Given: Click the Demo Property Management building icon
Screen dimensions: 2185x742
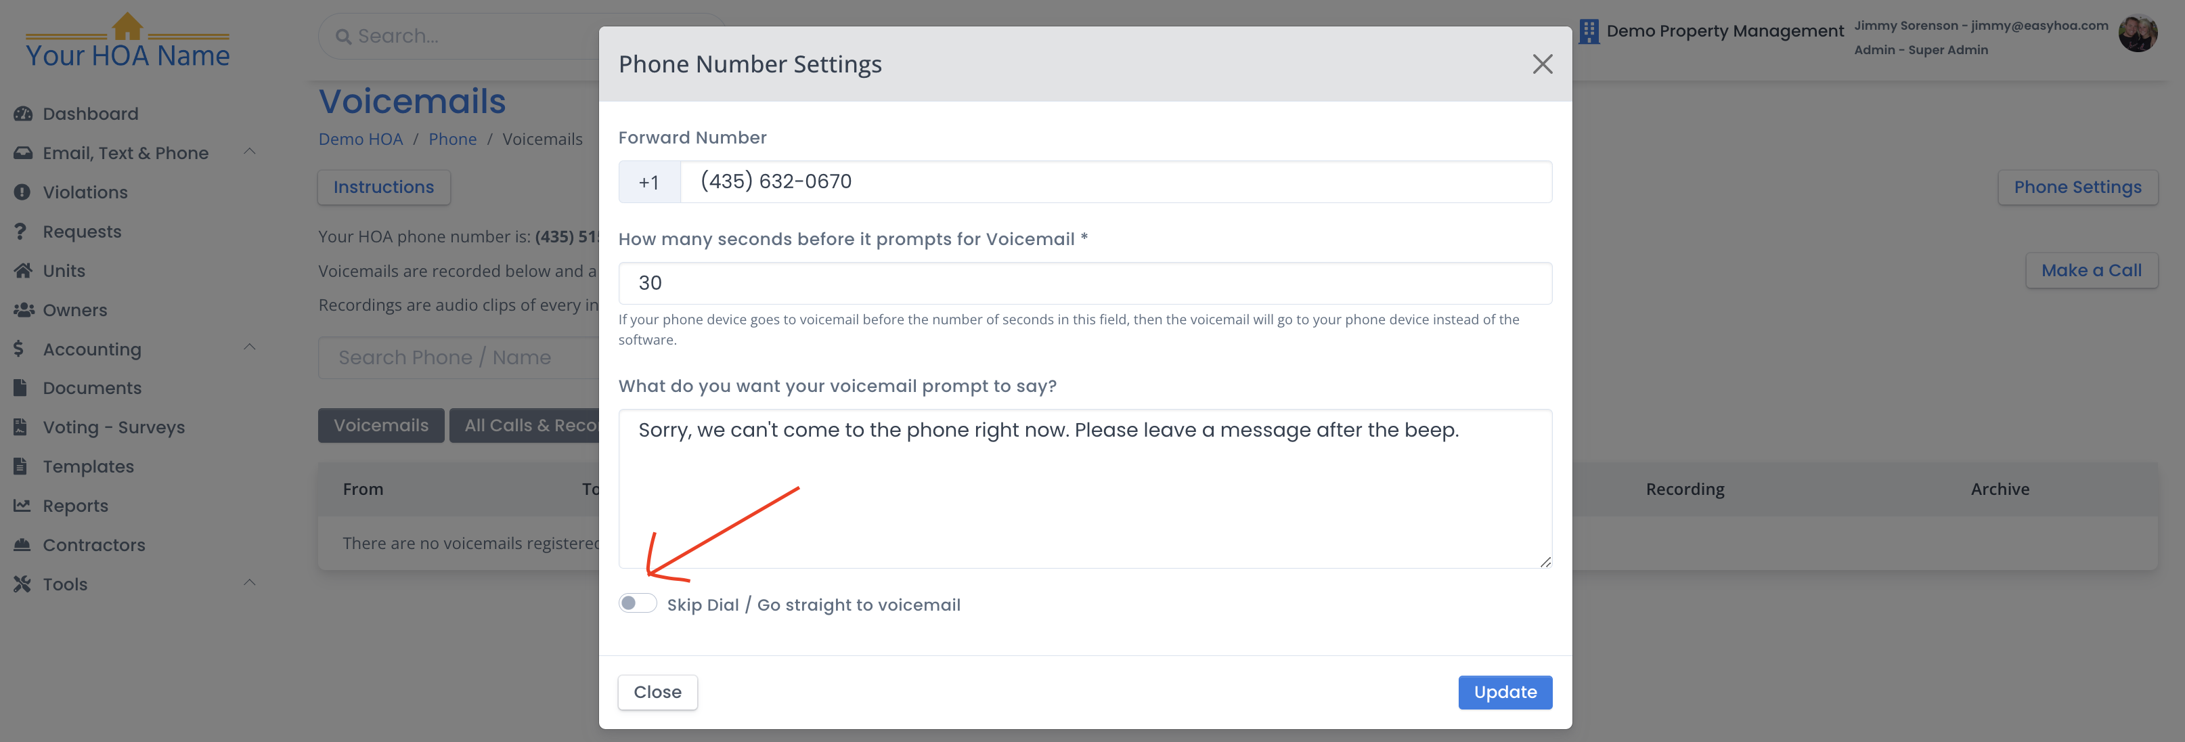Looking at the screenshot, I should (1589, 31).
